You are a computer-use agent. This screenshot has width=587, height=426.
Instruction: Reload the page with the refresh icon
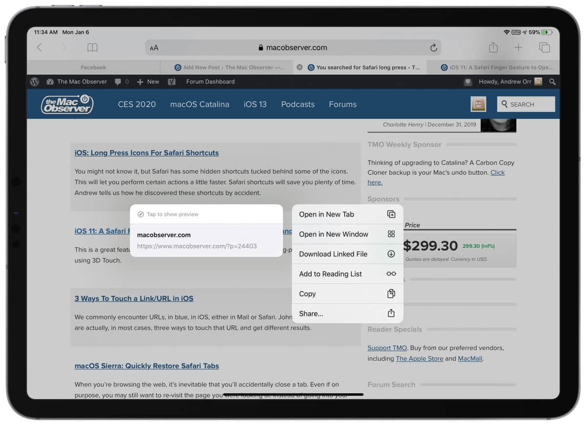433,47
